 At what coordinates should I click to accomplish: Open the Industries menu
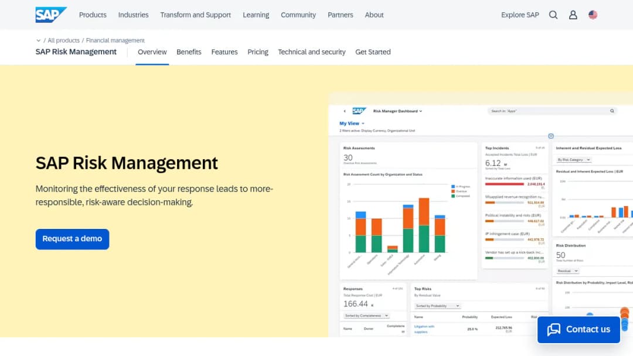click(133, 15)
